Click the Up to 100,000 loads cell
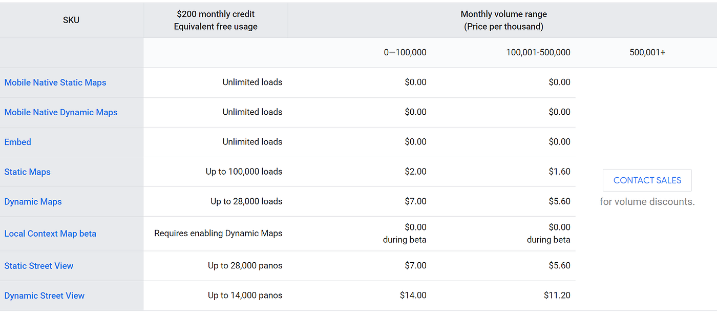Image resolution: width=717 pixels, height=315 pixels. (244, 172)
